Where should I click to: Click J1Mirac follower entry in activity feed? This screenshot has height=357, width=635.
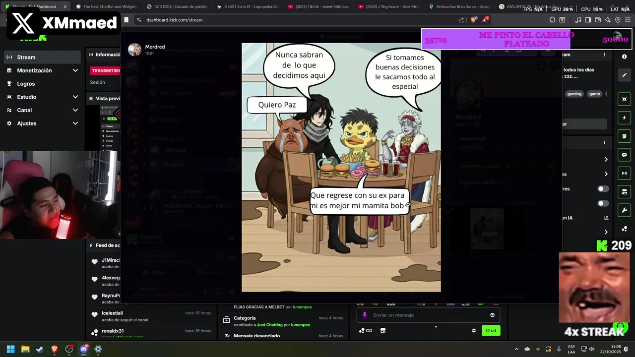point(106,263)
